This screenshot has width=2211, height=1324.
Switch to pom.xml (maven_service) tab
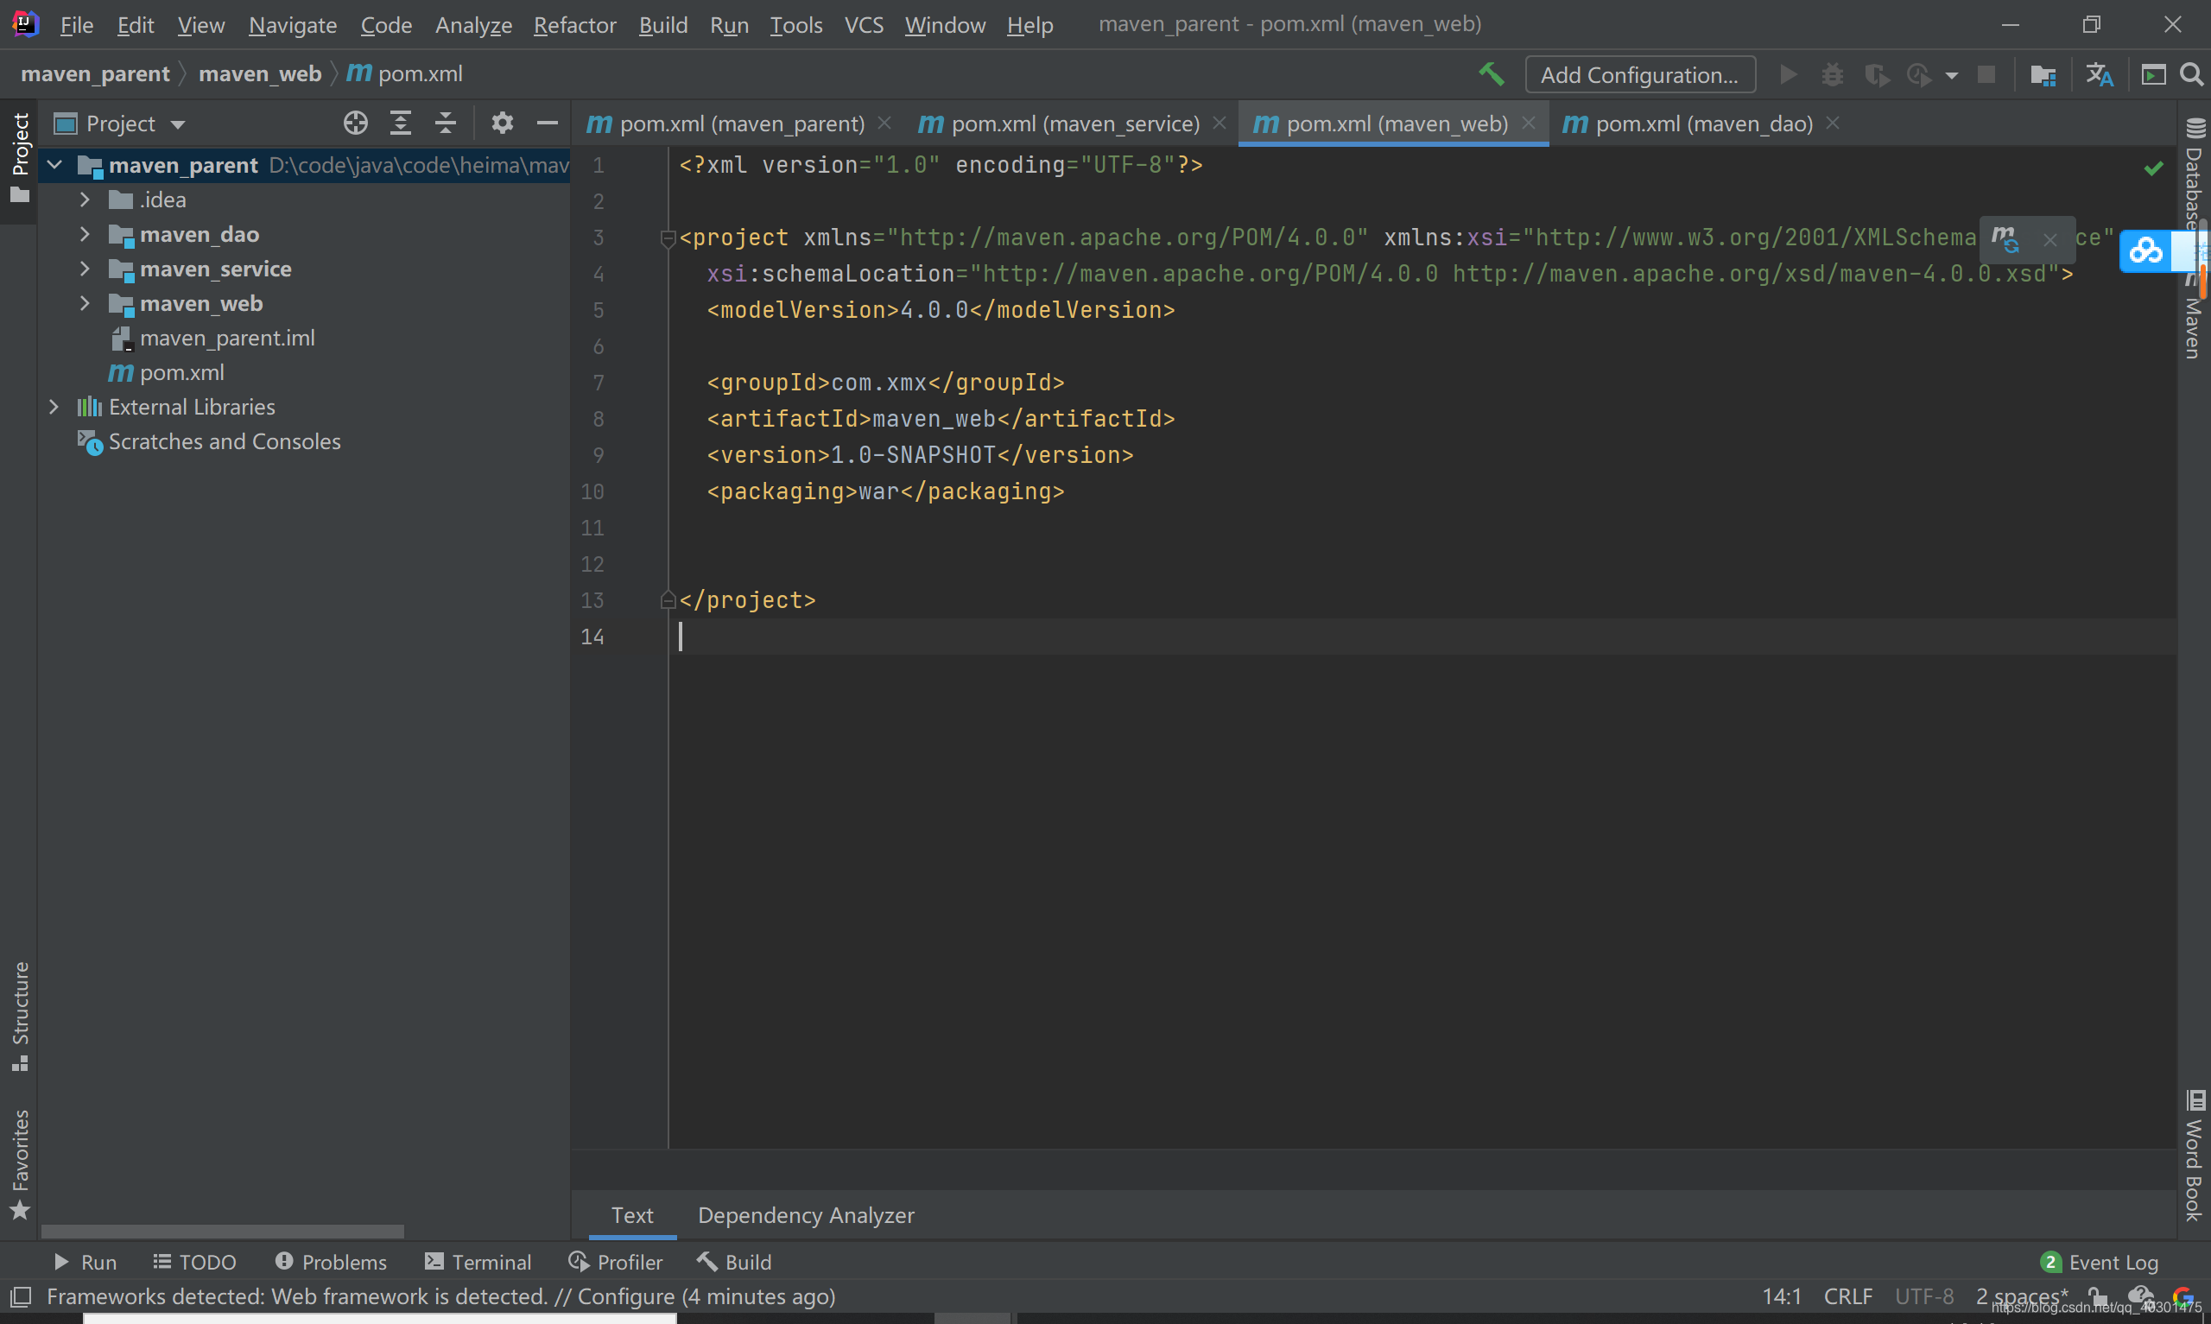click(1074, 124)
